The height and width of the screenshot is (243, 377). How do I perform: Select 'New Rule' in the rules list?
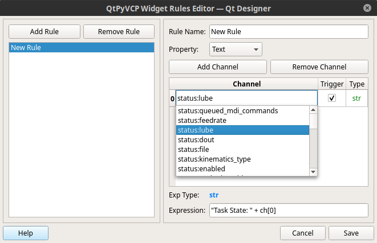(82, 47)
